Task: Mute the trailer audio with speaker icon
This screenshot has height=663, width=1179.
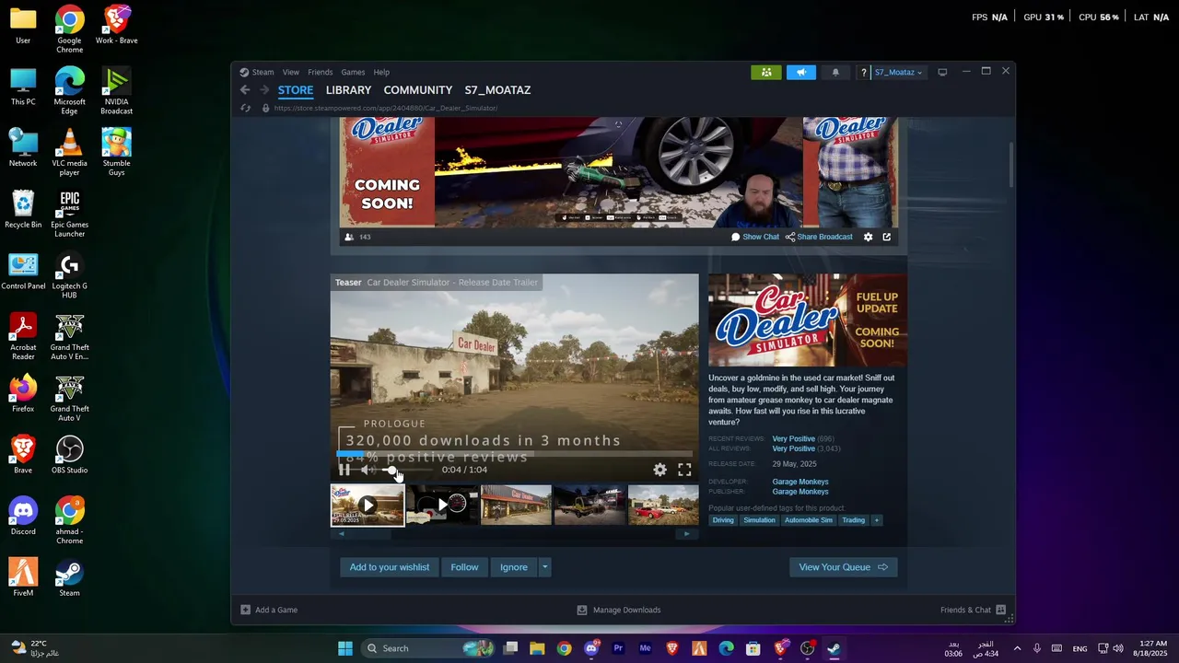Action: [x=367, y=470]
